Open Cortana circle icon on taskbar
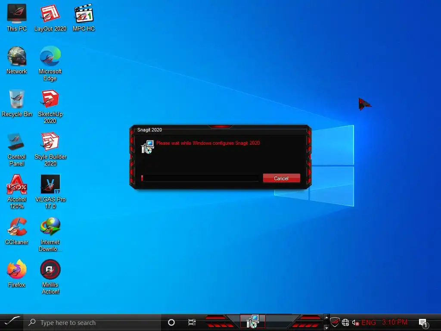441x331 pixels. click(171, 322)
